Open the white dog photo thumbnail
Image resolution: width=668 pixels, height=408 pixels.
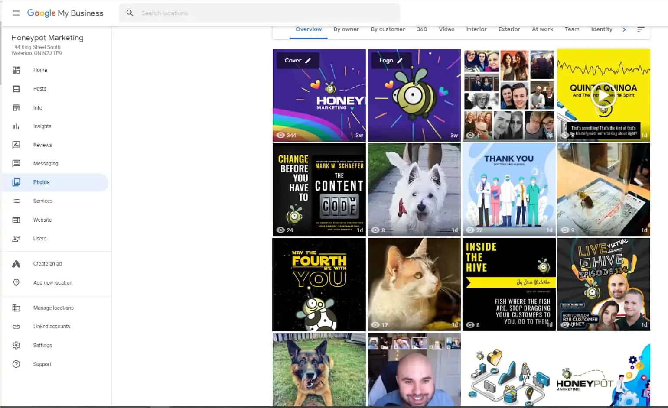coord(414,190)
